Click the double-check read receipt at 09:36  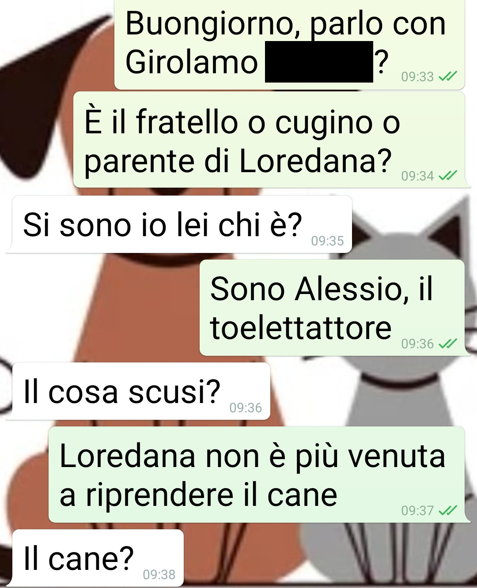coord(448,343)
